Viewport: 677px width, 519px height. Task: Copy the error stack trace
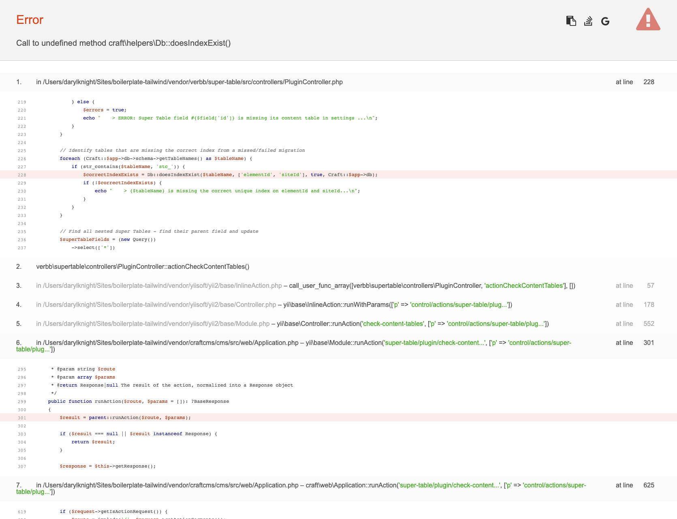click(571, 21)
